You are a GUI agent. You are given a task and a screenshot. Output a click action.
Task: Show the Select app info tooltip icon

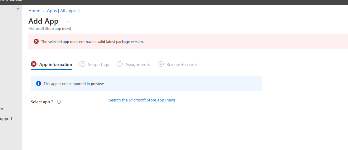coord(59,102)
